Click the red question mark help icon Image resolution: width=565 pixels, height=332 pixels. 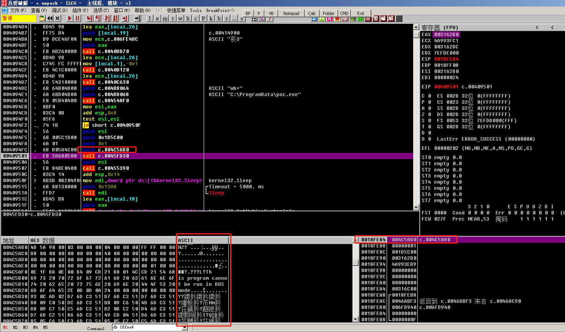pos(269,19)
